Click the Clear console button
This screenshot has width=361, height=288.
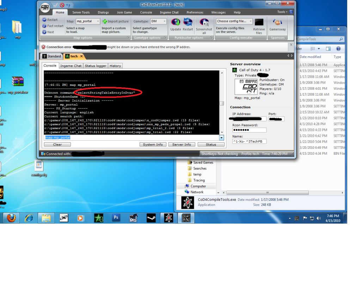[x=57, y=145]
